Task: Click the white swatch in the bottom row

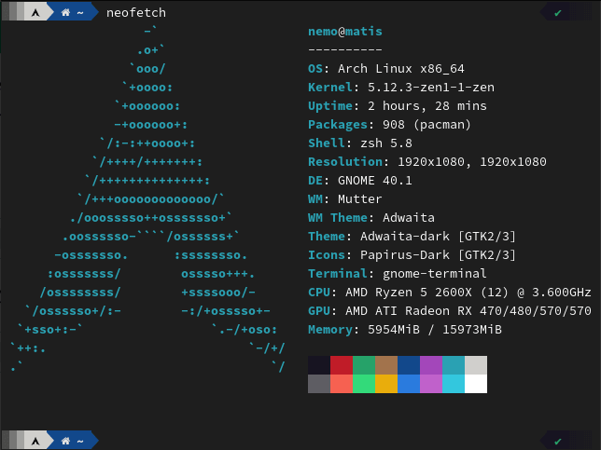Action: tap(476, 384)
